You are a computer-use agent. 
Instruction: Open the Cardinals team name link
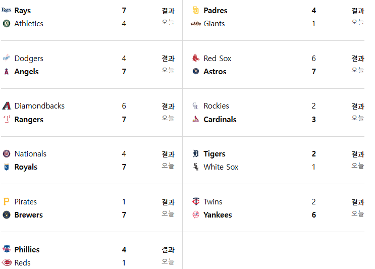click(220, 119)
